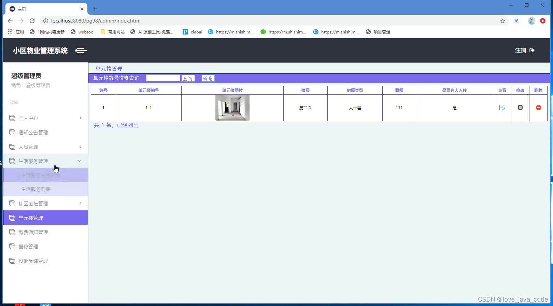Delete unit 1-1 with red icon
Viewport: 553px width, 306px height.
click(x=538, y=108)
